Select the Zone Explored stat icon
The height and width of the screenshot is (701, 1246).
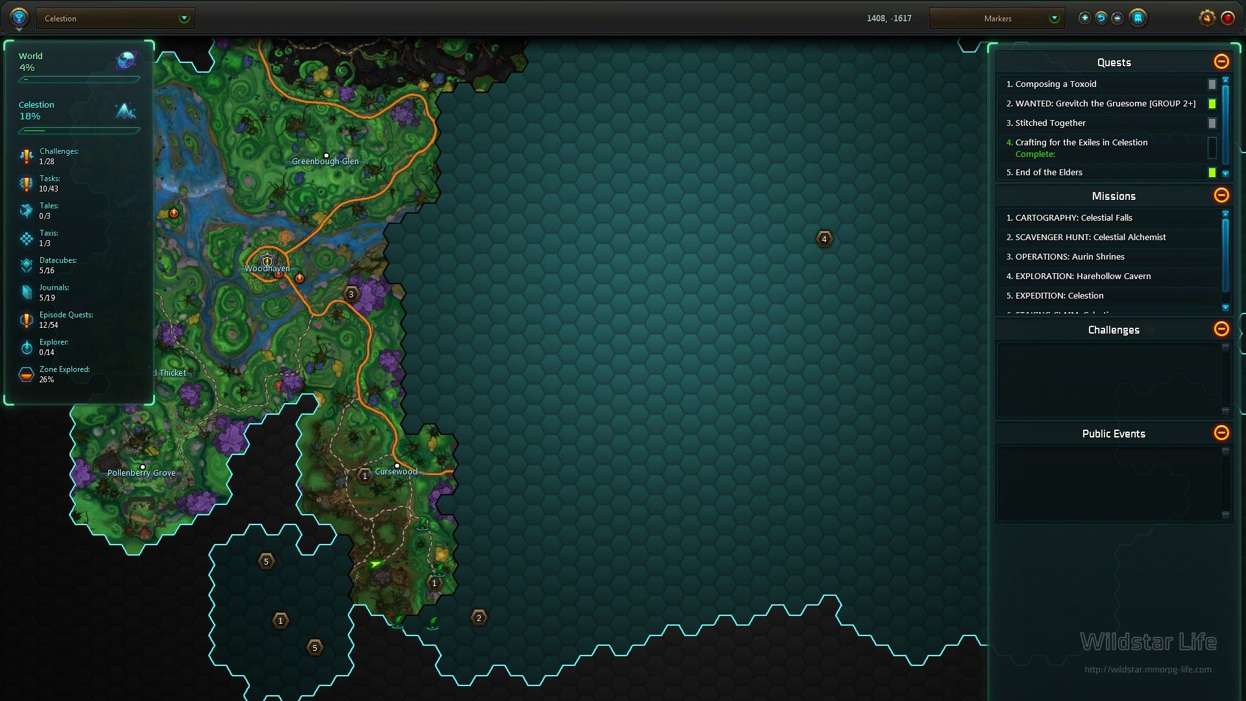26,375
